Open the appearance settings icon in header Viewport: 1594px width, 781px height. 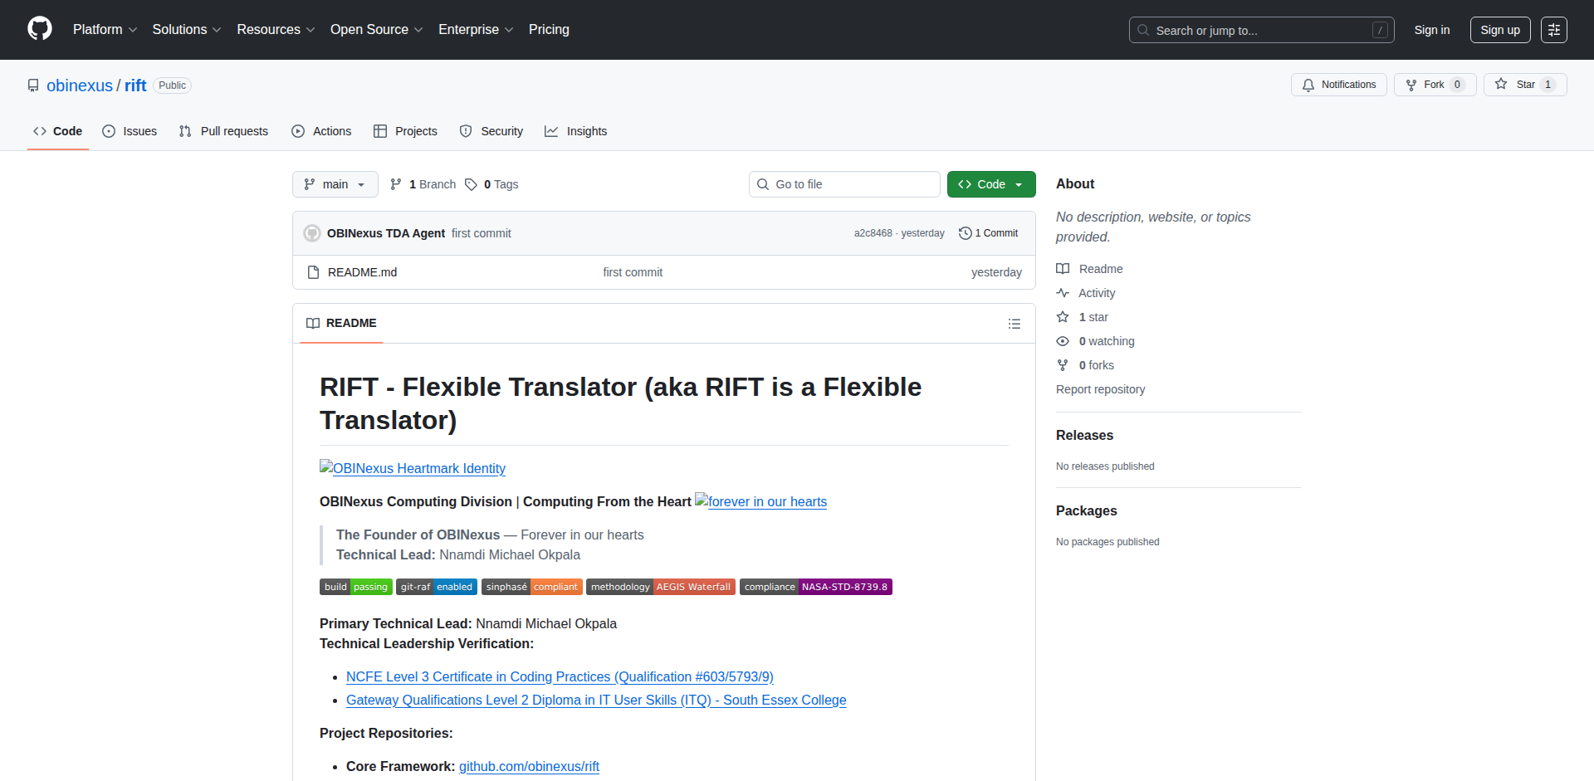[1554, 30]
